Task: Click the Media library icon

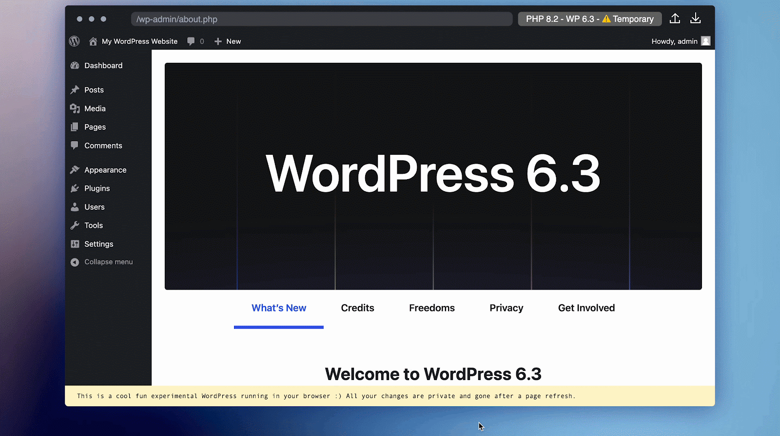Action: pyautogui.click(x=75, y=109)
